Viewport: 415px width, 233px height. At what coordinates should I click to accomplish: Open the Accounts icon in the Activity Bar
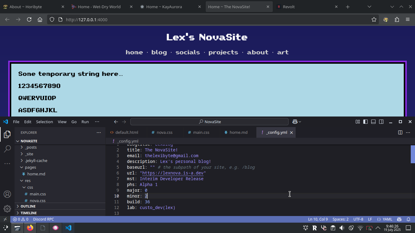[x=7, y=194]
